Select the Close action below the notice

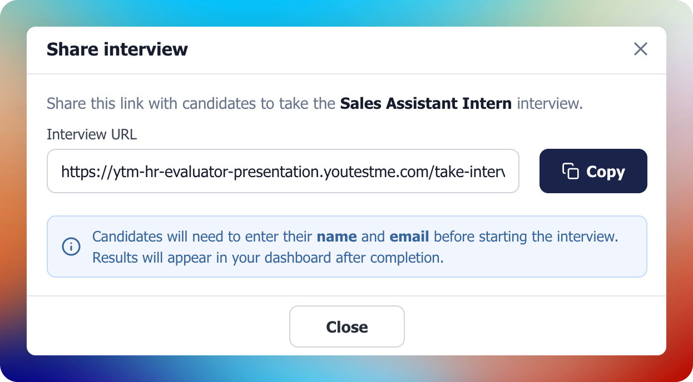click(346, 326)
